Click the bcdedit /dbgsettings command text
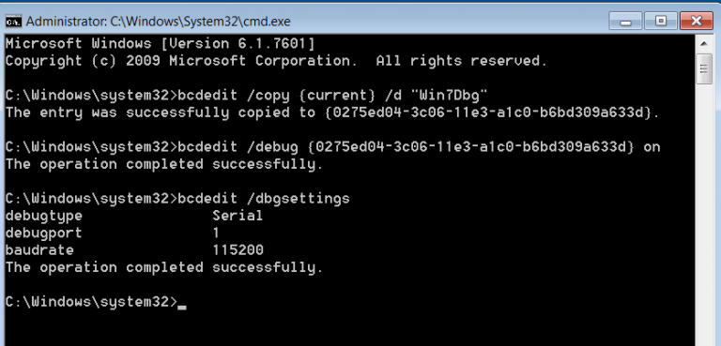The image size is (721, 346). tap(264, 199)
